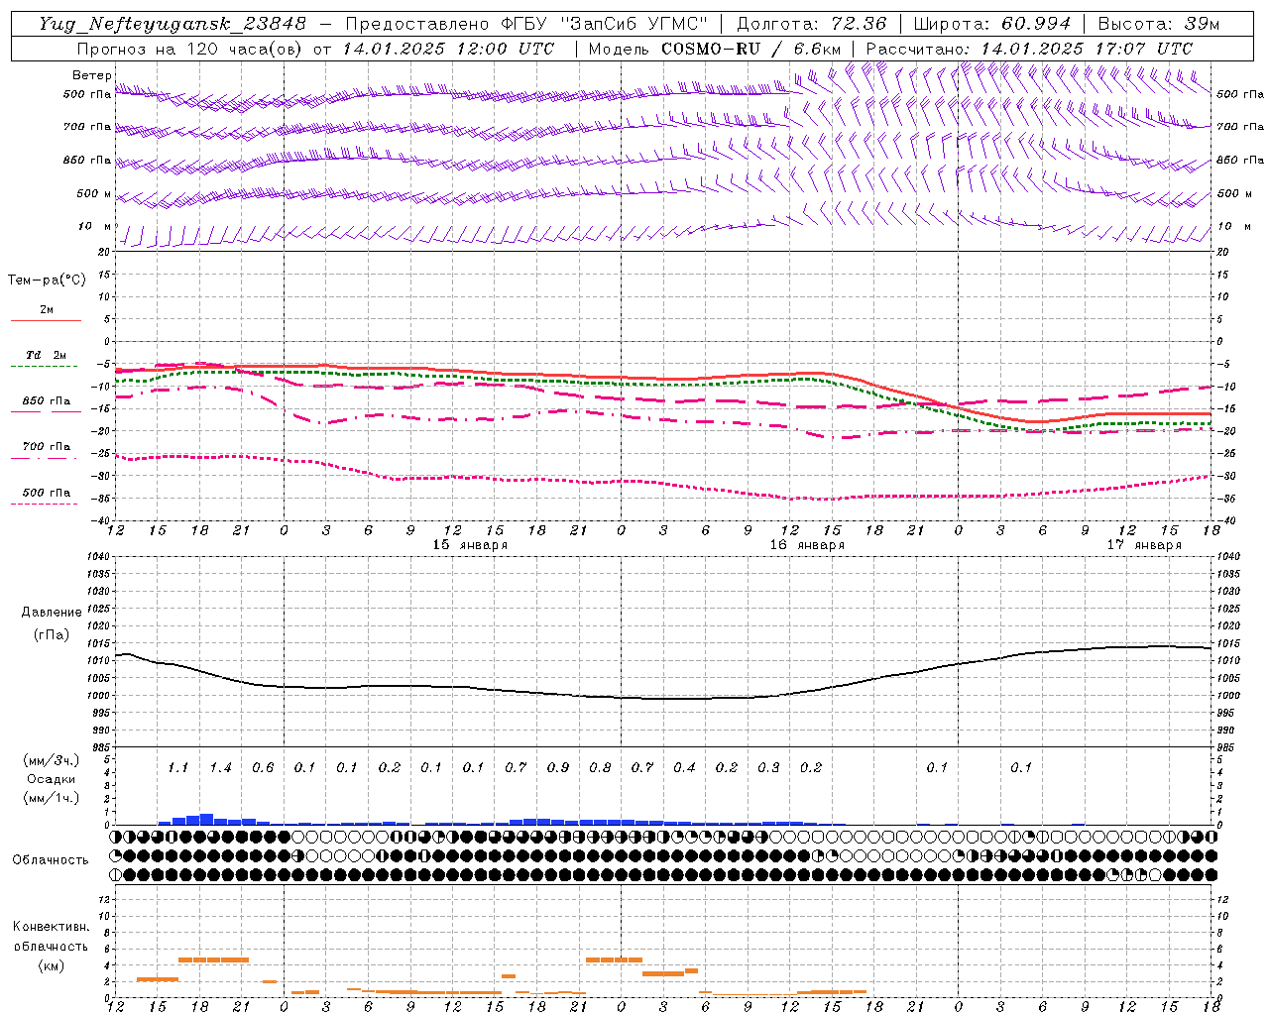Click the '16 января' date label under temperature chart

[x=807, y=544]
